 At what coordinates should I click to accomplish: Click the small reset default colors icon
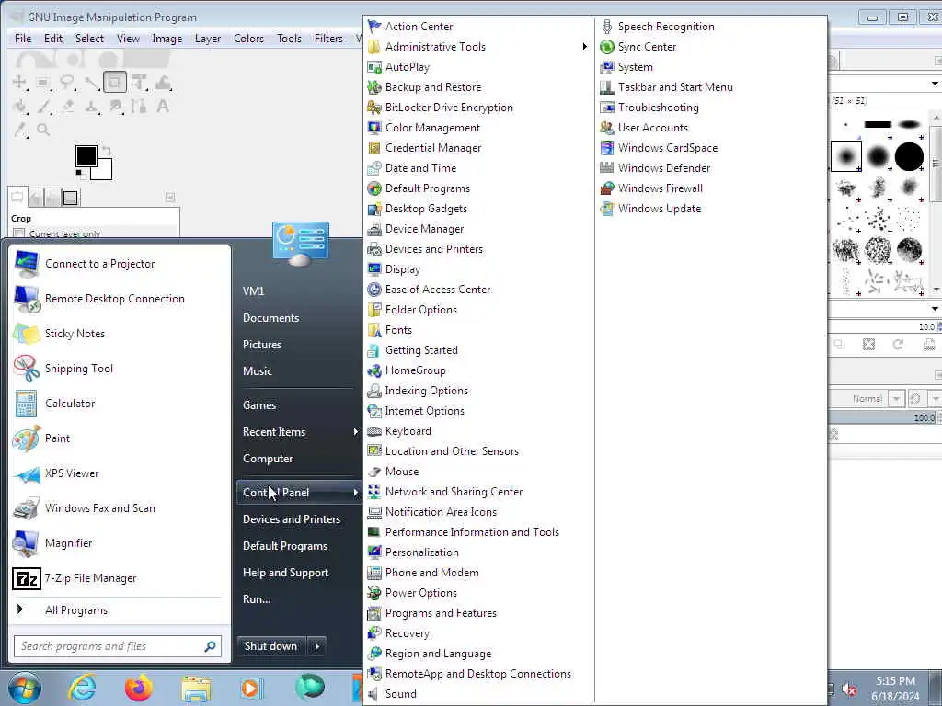coord(79,174)
